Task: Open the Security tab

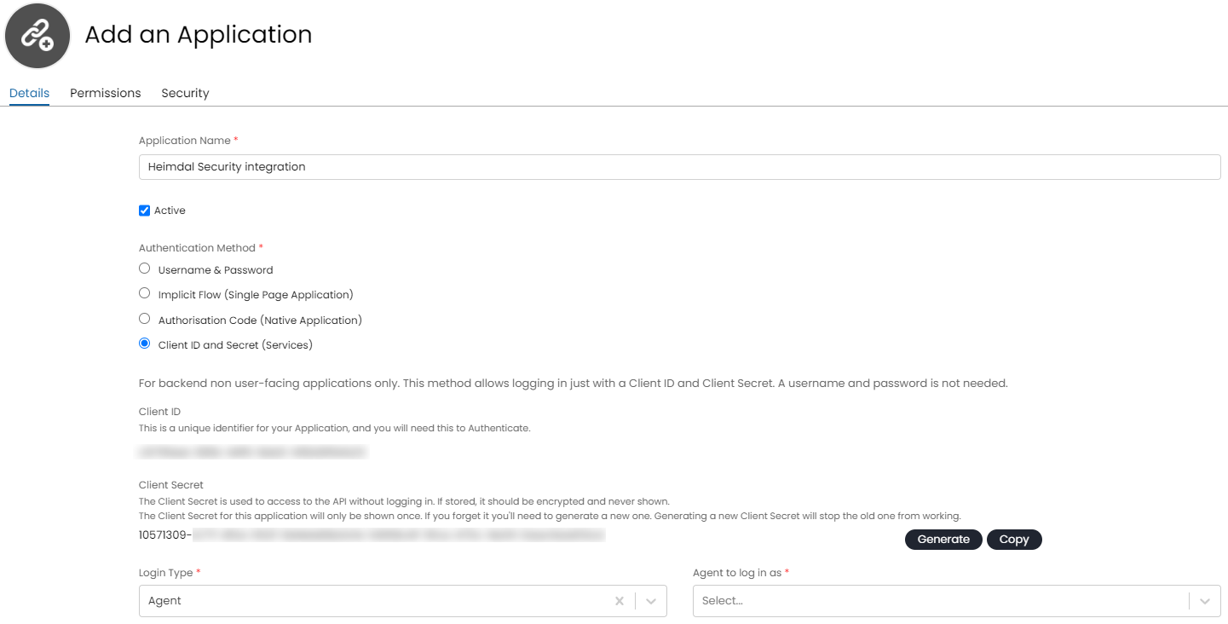Action: coord(185,93)
